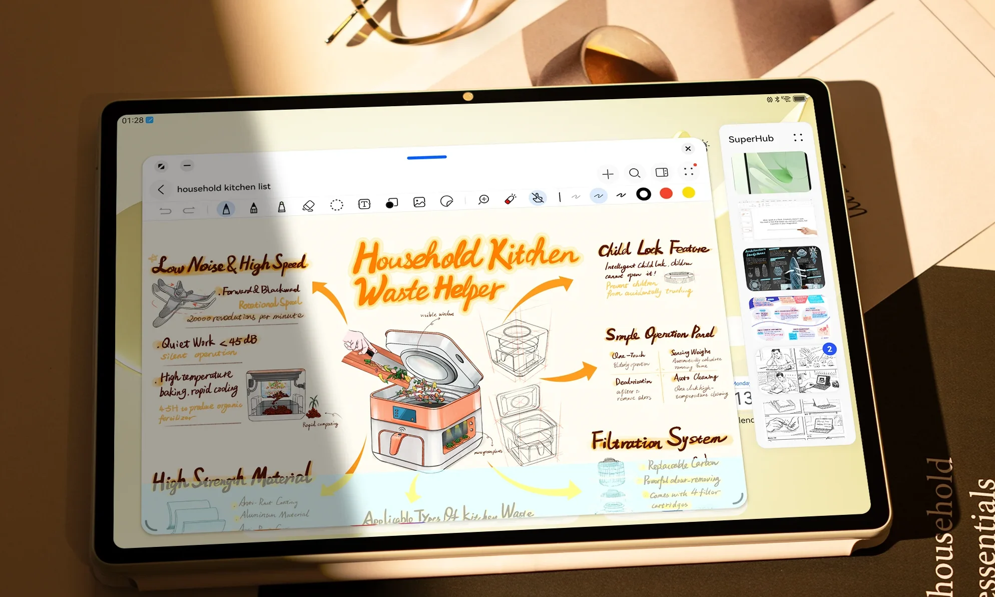Tap the household kitchen list title
995x597 pixels.
pyautogui.click(x=224, y=187)
